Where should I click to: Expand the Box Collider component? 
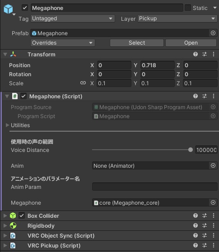pyautogui.click(x=5, y=215)
